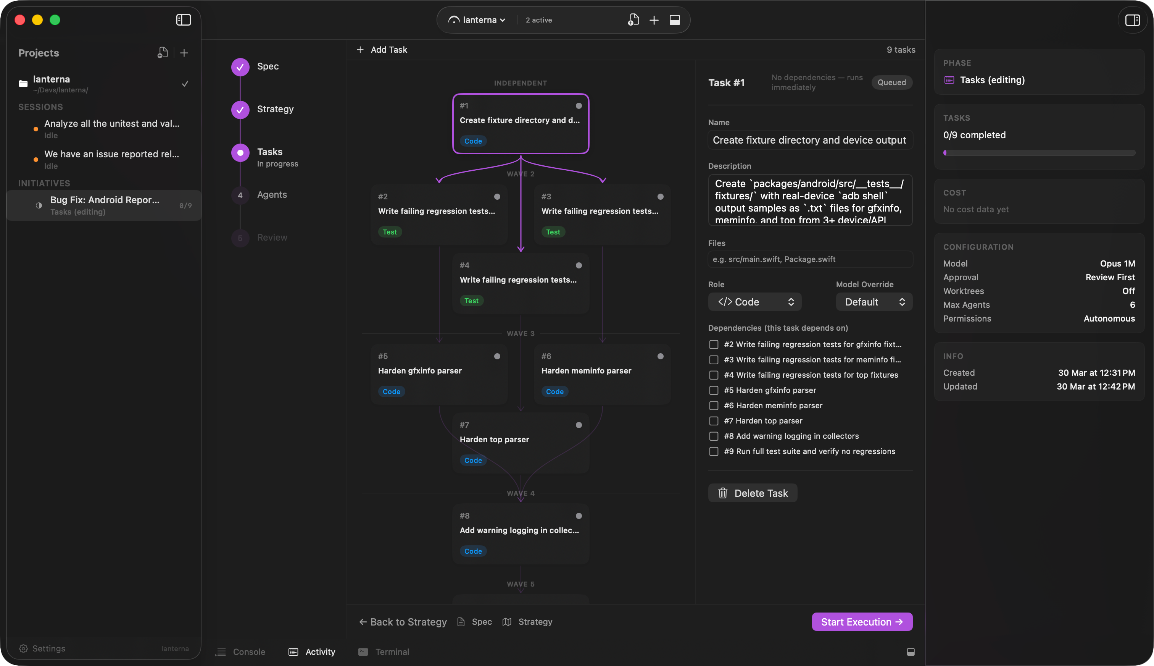
Task: Click the Tasks in-progress step circle
Action: [240, 153]
